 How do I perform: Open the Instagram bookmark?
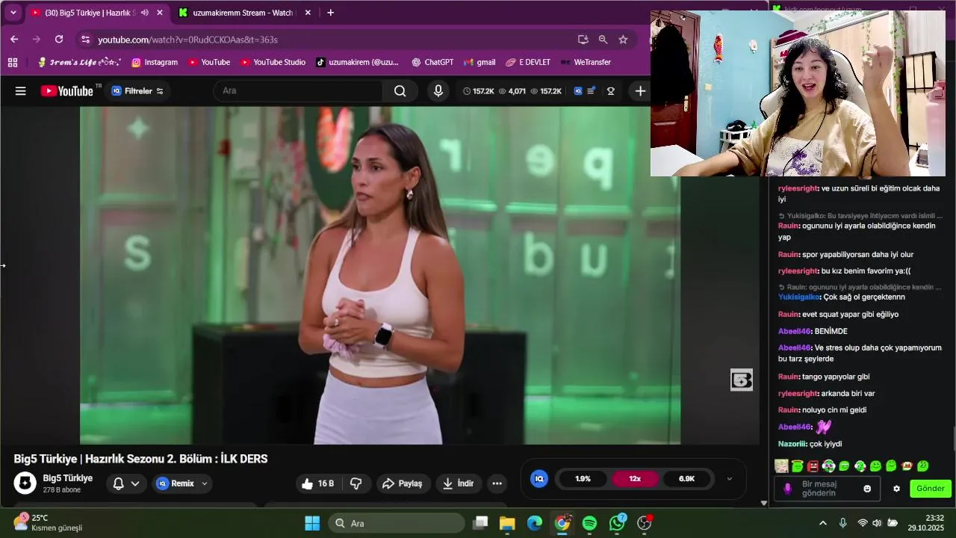(155, 63)
